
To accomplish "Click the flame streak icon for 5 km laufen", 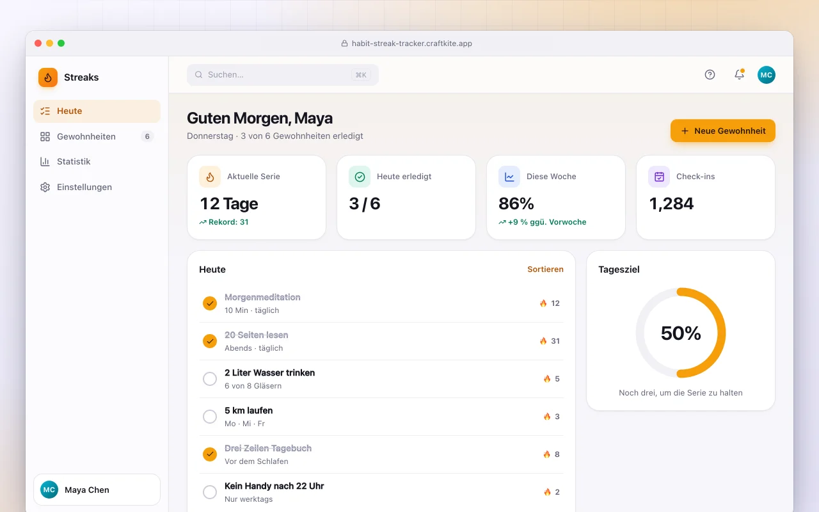I will pyautogui.click(x=547, y=417).
